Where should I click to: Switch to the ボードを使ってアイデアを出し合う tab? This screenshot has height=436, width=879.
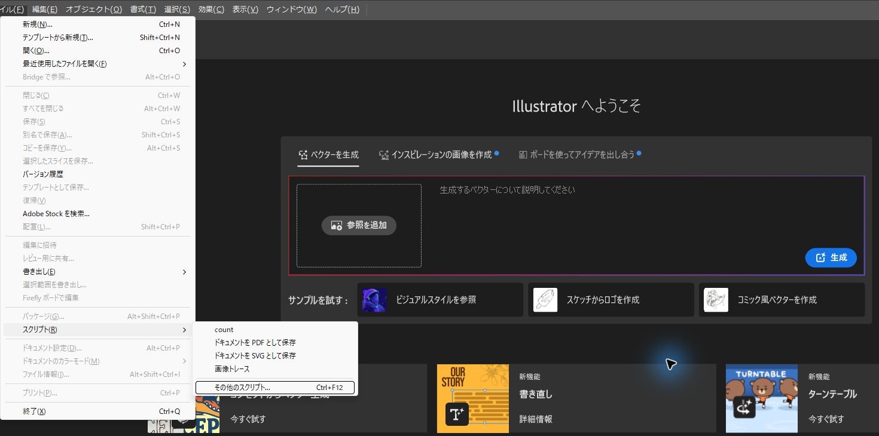[x=580, y=155]
